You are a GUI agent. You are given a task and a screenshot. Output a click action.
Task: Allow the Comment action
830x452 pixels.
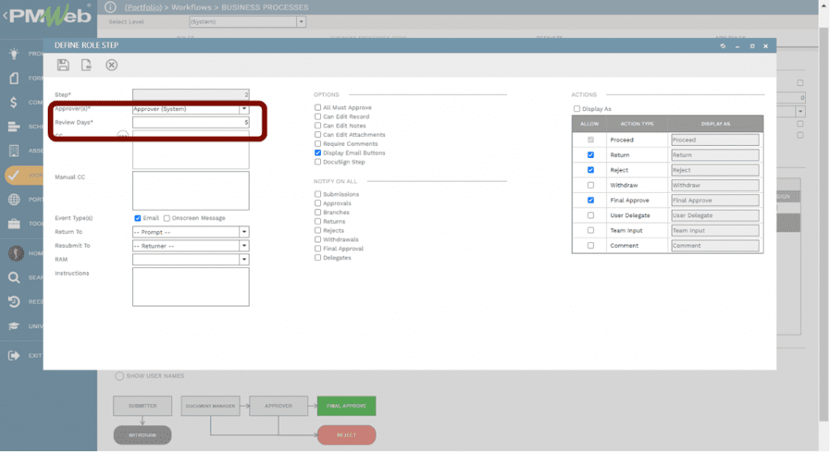click(x=591, y=245)
